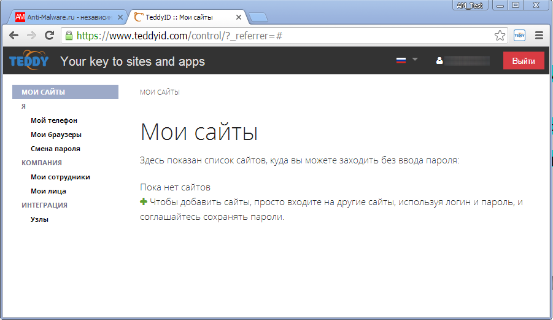Click the AM_Test profile button
This screenshot has height=320, width=553.
[470, 6]
